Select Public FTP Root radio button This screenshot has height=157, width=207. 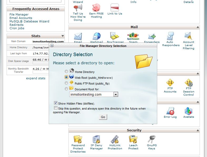tap(66, 83)
